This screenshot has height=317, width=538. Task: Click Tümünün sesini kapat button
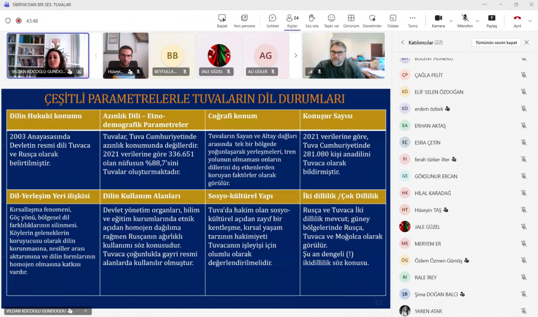[x=496, y=43]
